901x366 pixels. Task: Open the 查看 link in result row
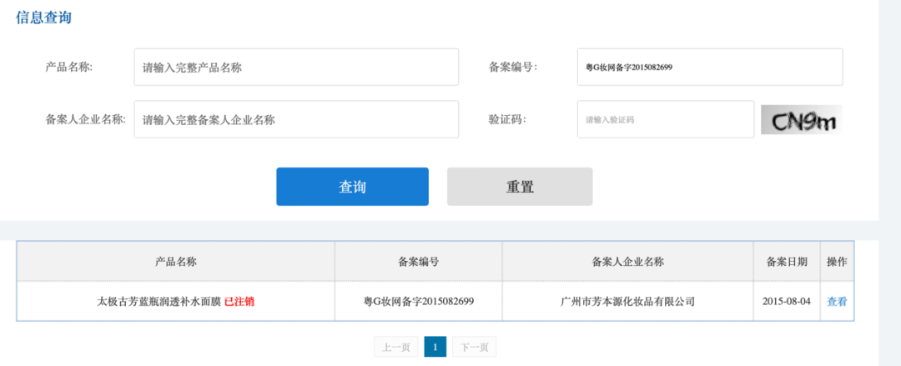[x=837, y=301]
